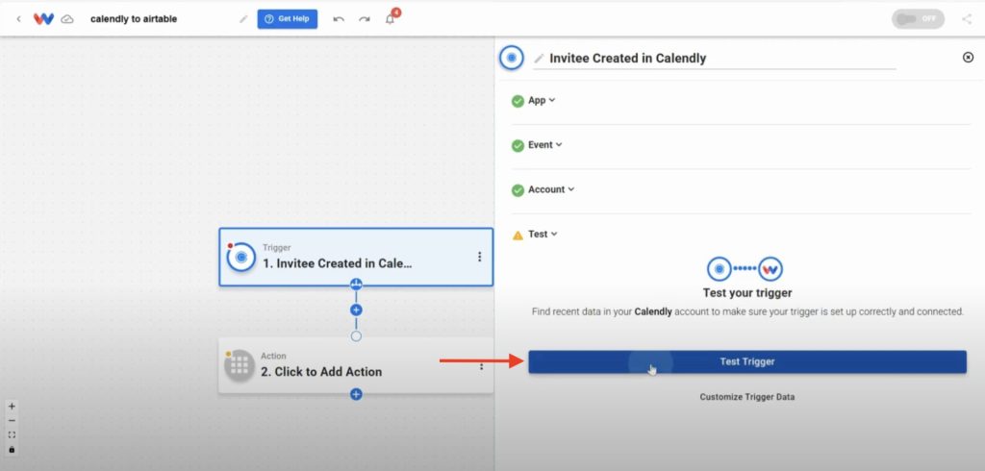The height and width of the screenshot is (471, 985).
Task: Fit canvas to screen icon
Action: (x=12, y=435)
